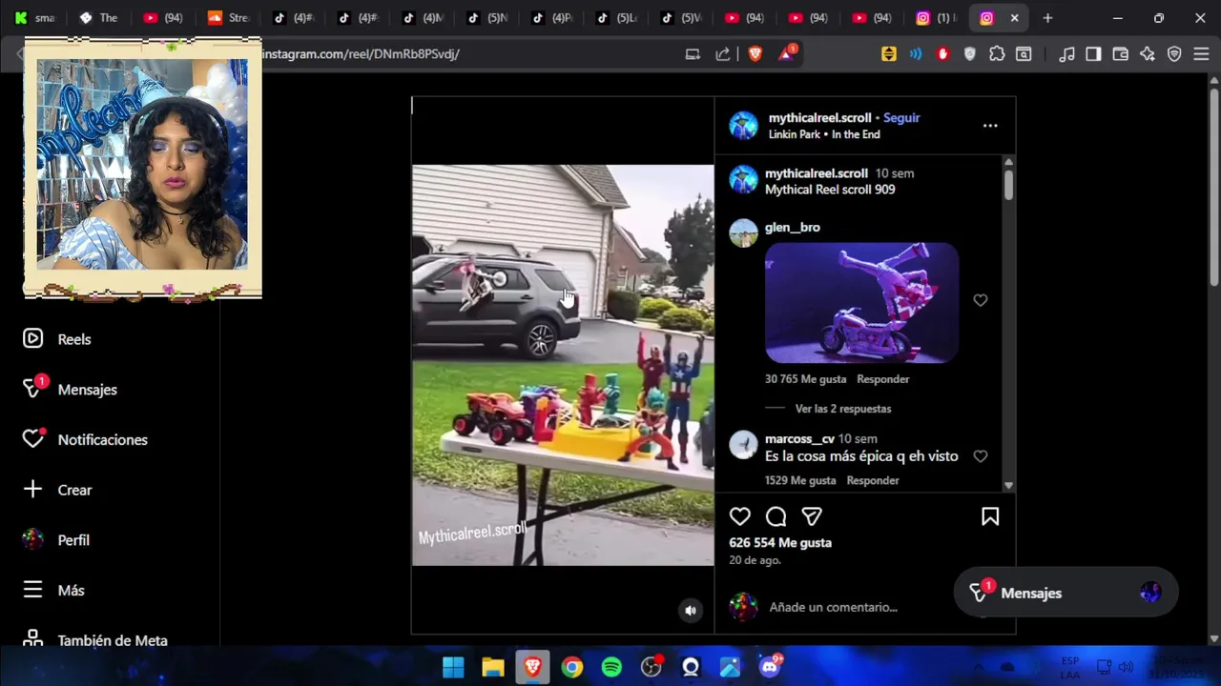Viewport: 1221px width, 686px height.
Task: Open Reels from the Instagram sidebar
Action: [x=57, y=339]
